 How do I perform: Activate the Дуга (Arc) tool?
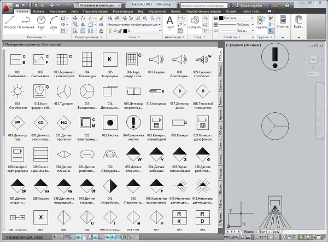pyautogui.click(x=54, y=21)
